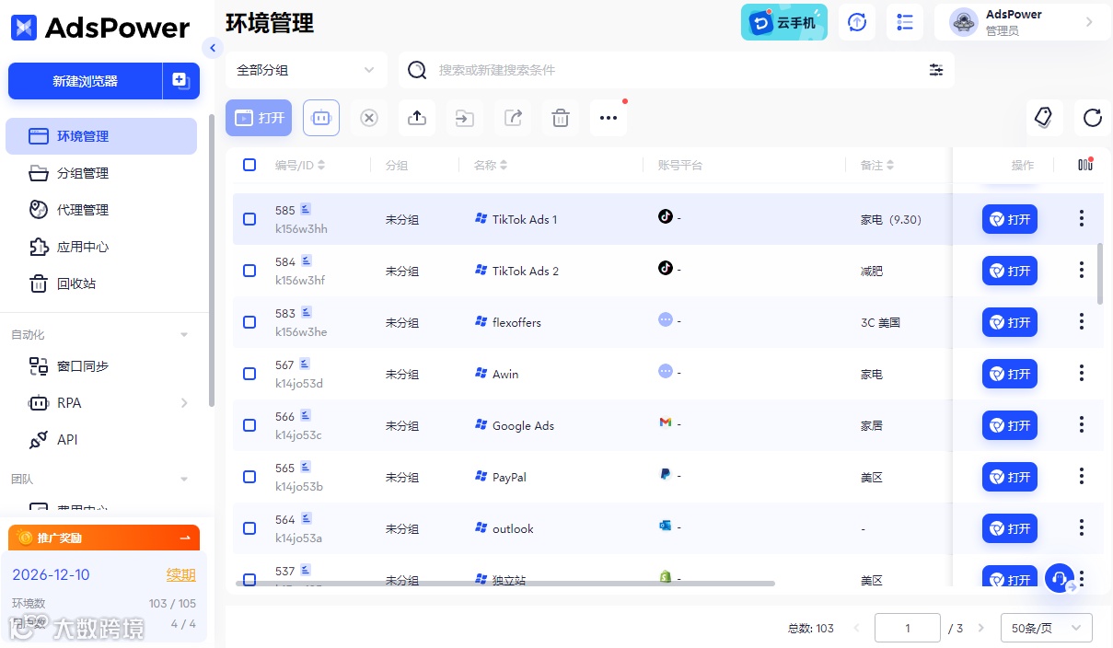Check the box for profile 564
The width and height of the screenshot is (1113, 648).
click(249, 528)
